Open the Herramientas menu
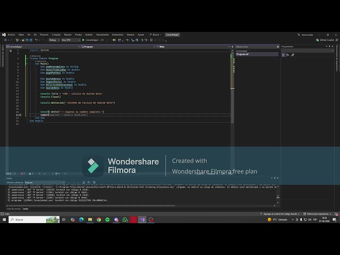 [103, 35]
